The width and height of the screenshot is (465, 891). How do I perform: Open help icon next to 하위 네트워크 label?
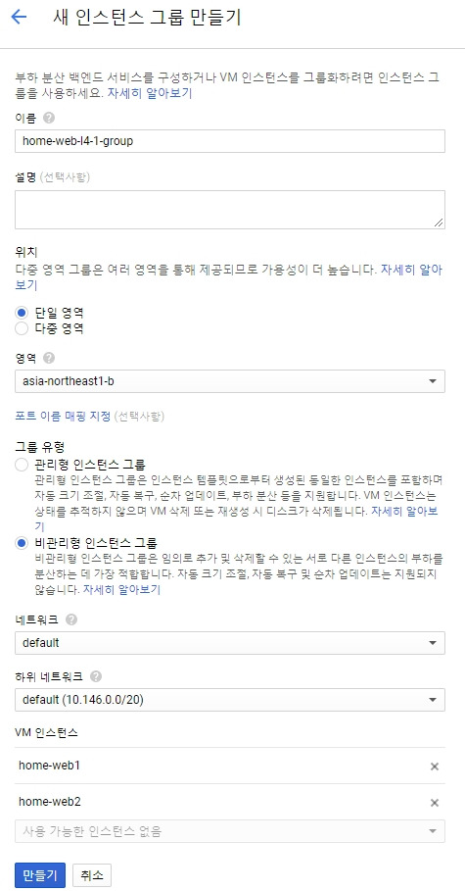(96, 676)
